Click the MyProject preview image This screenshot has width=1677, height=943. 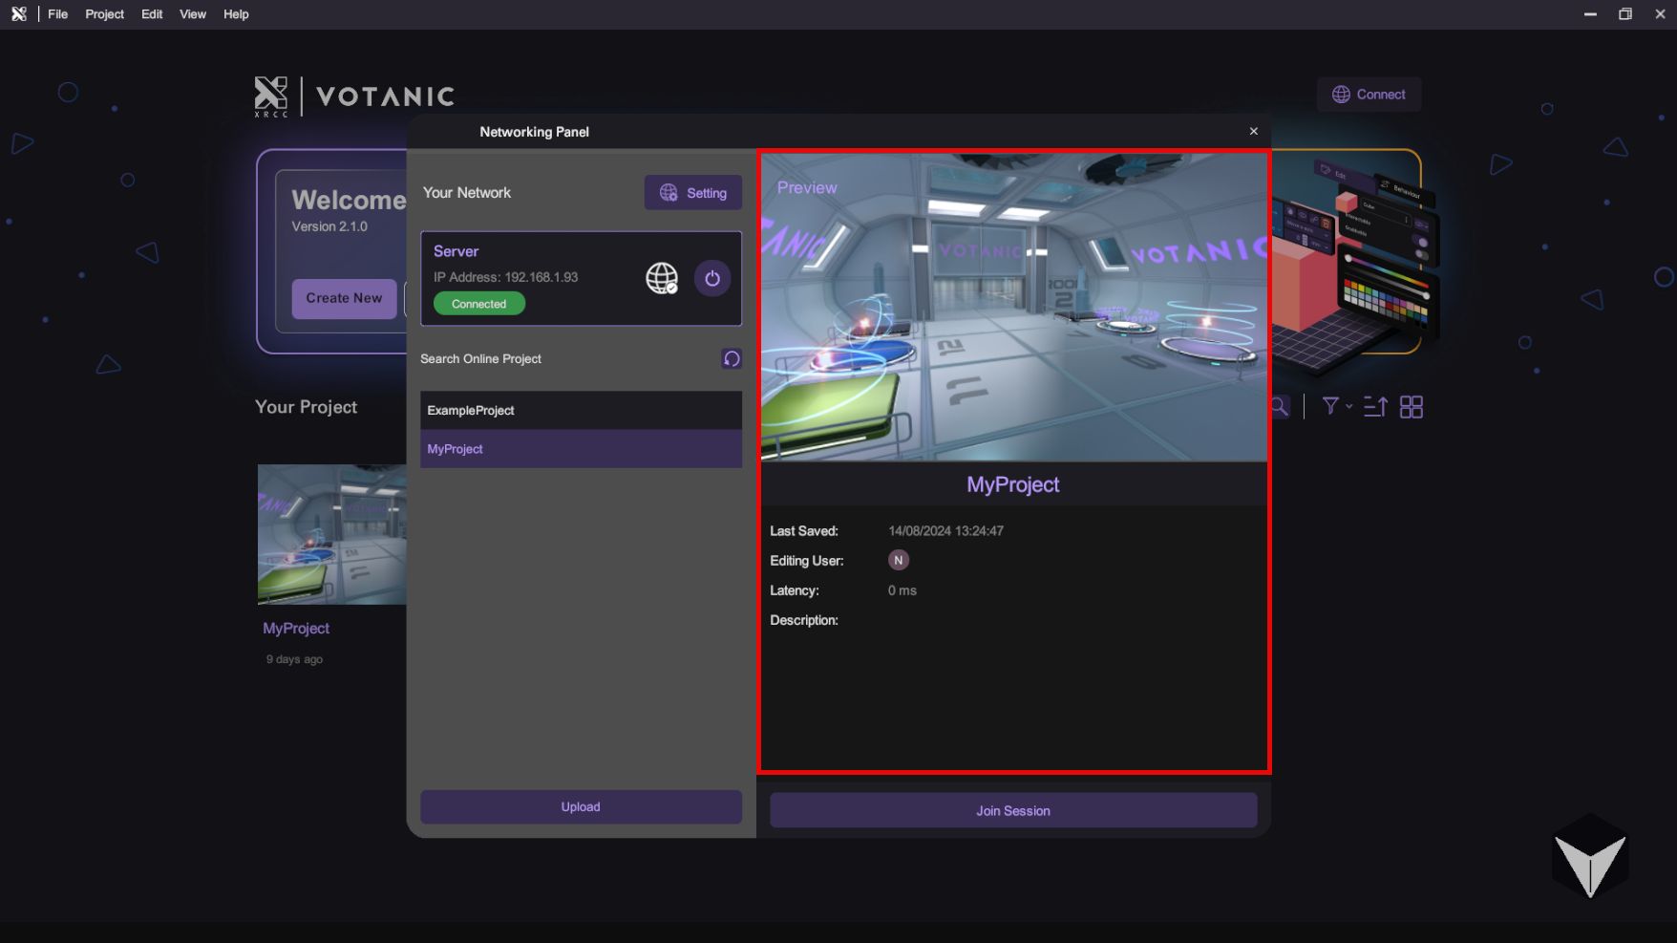pos(1013,308)
